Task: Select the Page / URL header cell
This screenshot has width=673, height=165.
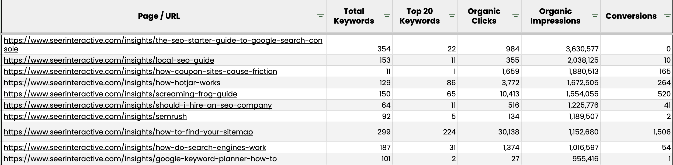Action: (159, 16)
